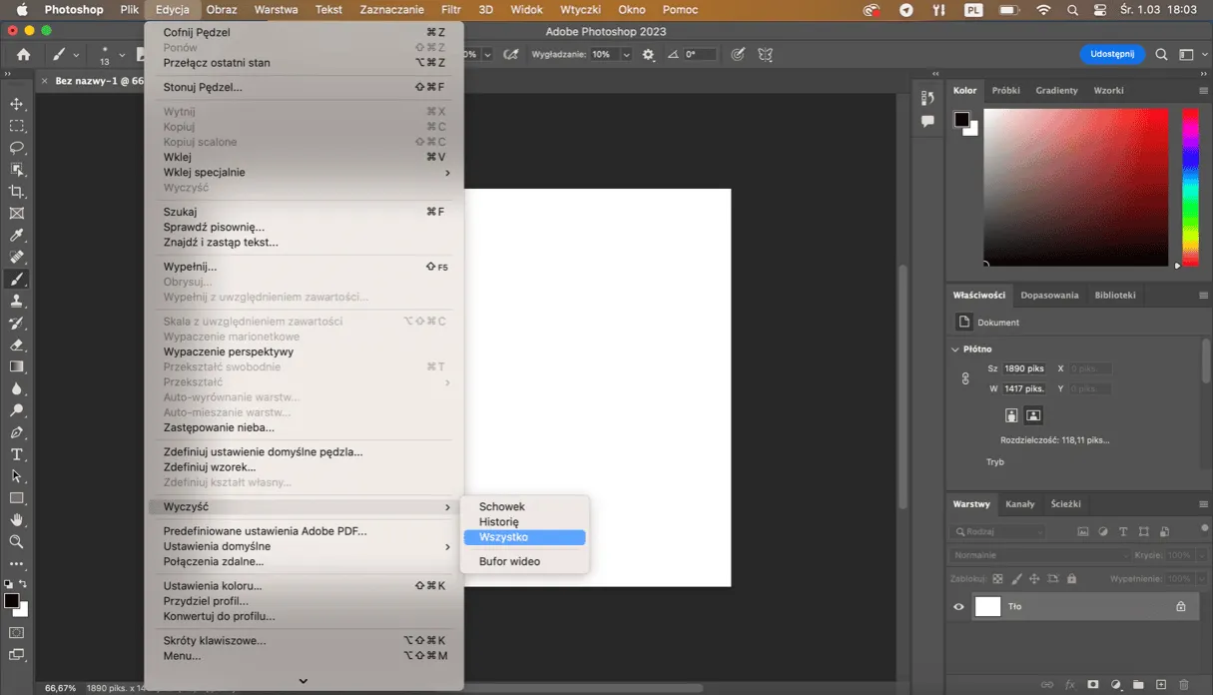Open the Wygładzanie percentage dropdown
Viewport: 1213px width, 695px height.
point(626,55)
